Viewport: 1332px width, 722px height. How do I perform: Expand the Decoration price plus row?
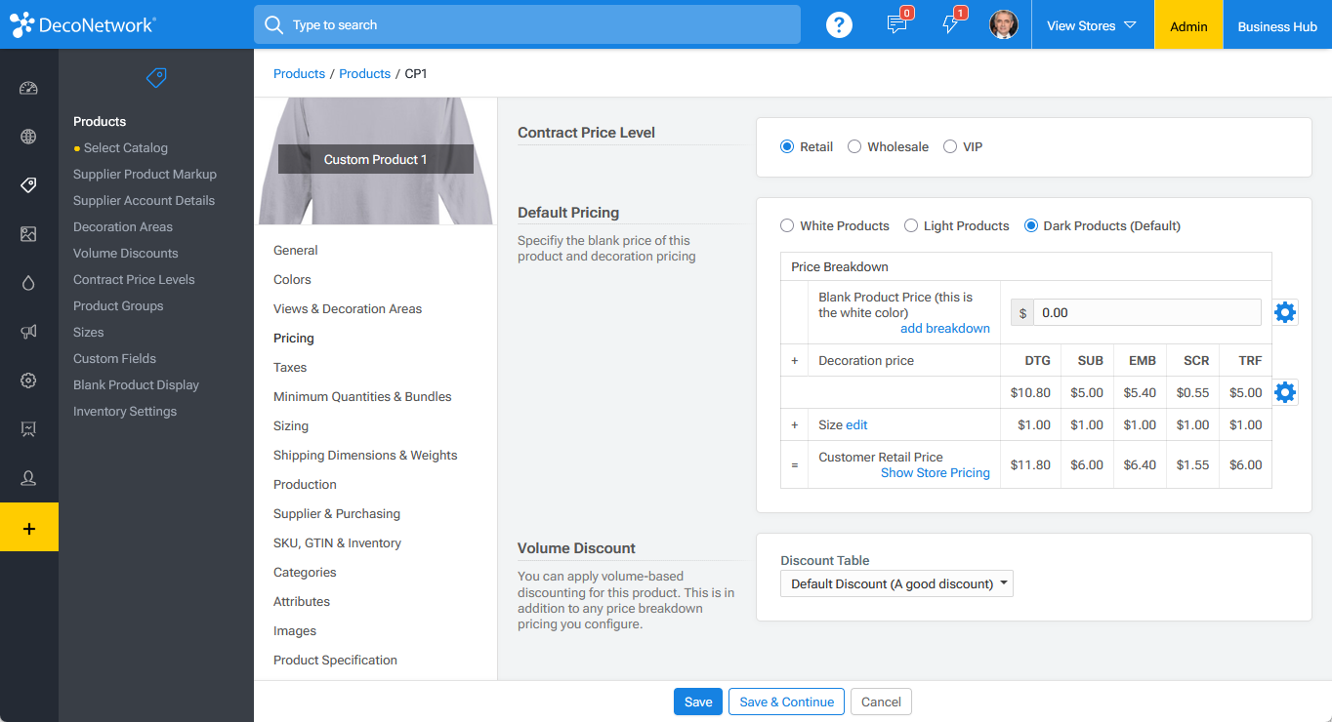794,361
